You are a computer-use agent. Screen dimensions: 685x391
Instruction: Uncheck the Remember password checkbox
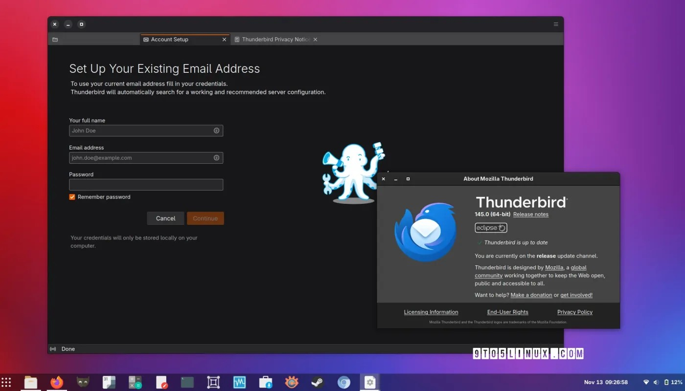tap(72, 196)
